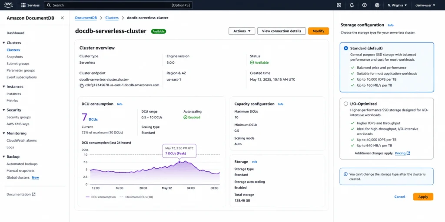Screen dimensions: 445x222
Task: Open Event subscriptions in sidebar
Action: [22, 77]
